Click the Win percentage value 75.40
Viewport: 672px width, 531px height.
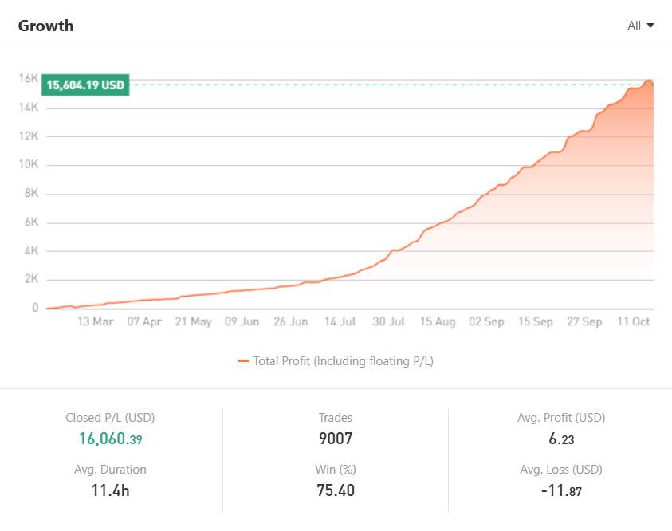[x=335, y=490]
